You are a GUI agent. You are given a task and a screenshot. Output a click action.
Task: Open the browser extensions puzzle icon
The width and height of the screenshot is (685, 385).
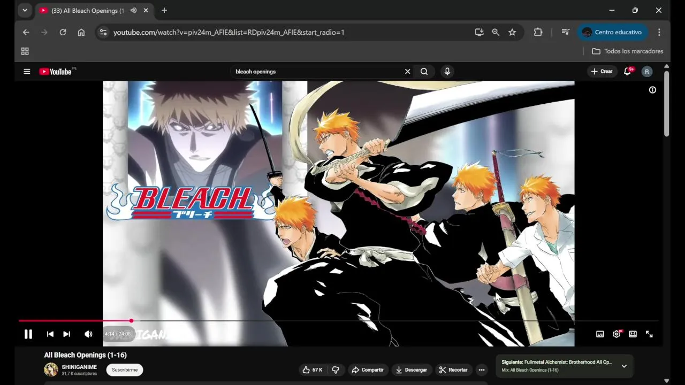(538, 32)
